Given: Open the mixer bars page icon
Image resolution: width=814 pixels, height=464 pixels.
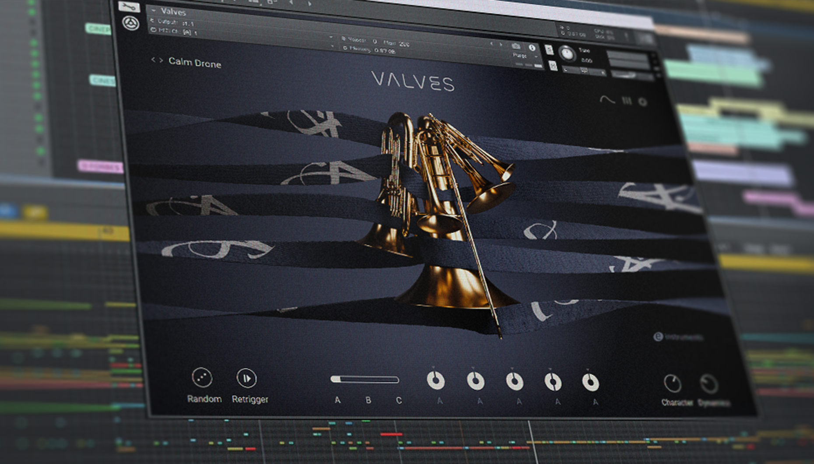Looking at the screenshot, I should 627,101.
